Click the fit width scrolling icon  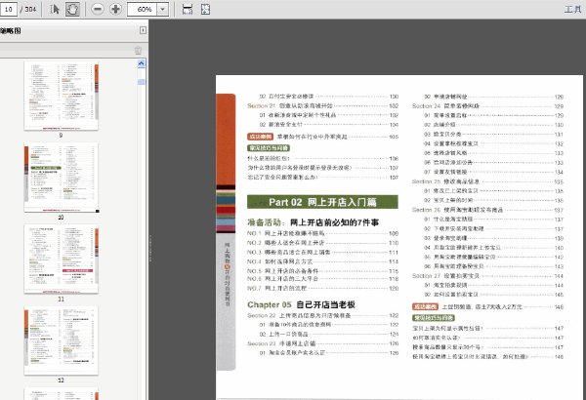point(188,10)
